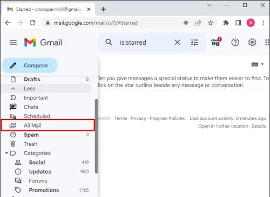The image size is (270, 197).
Task: Open the Chrome profile avatar
Action: tap(251, 23)
